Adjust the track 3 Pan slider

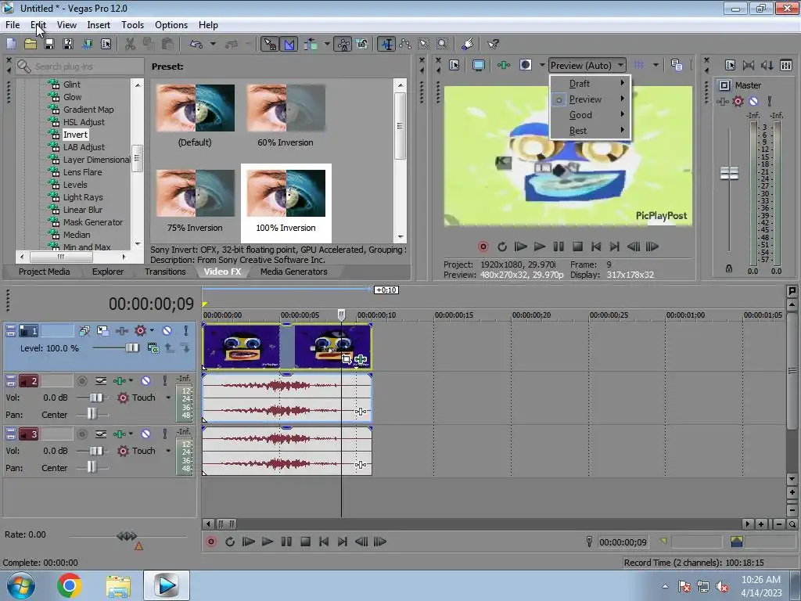pyautogui.click(x=92, y=467)
